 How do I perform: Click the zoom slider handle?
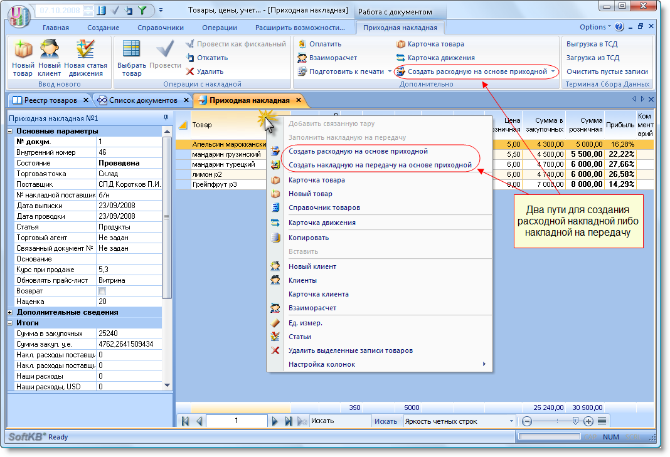[x=575, y=421]
